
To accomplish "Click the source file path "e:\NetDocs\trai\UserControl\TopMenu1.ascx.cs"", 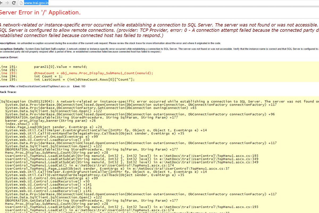I will coord(43,86).
